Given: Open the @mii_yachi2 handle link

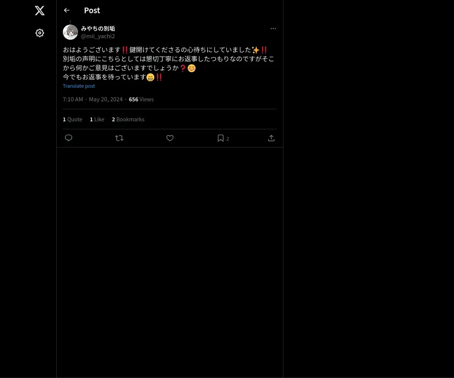Looking at the screenshot, I should [x=98, y=36].
